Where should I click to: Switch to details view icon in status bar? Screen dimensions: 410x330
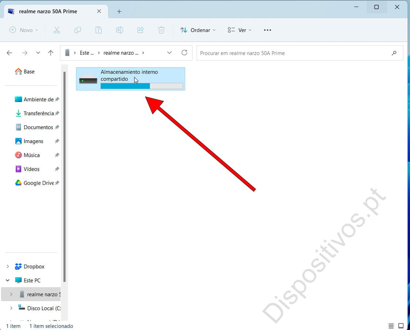pyautogui.click(x=391, y=326)
